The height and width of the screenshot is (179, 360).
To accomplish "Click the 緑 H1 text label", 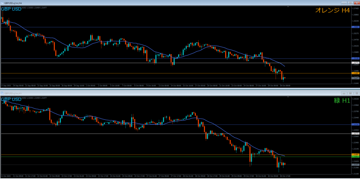I will click(342, 101).
